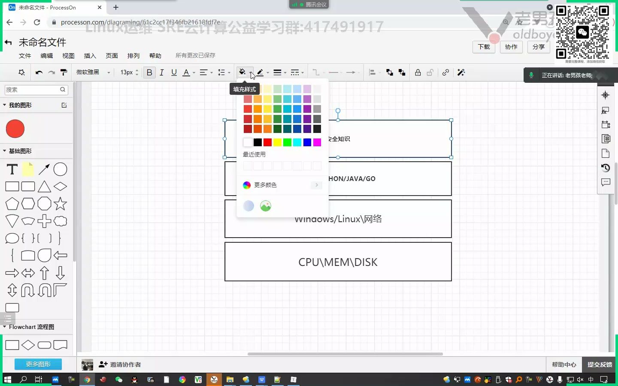This screenshot has width=618, height=386.
Task: Open the font color dropdown arrow
Action: point(194,73)
